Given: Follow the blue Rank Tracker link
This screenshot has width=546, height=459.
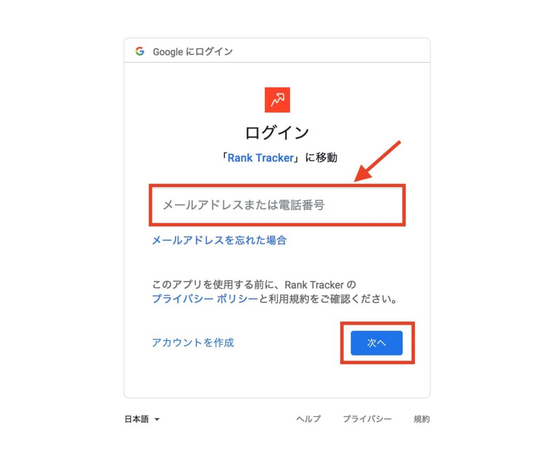Looking at the screenshot, I should coord(260,158).
